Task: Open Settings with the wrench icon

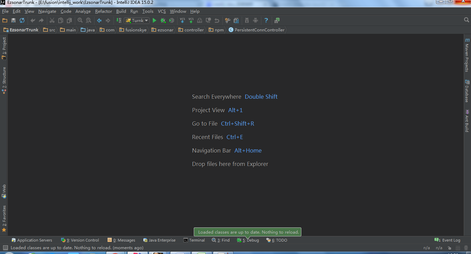Action: (228, 20)
